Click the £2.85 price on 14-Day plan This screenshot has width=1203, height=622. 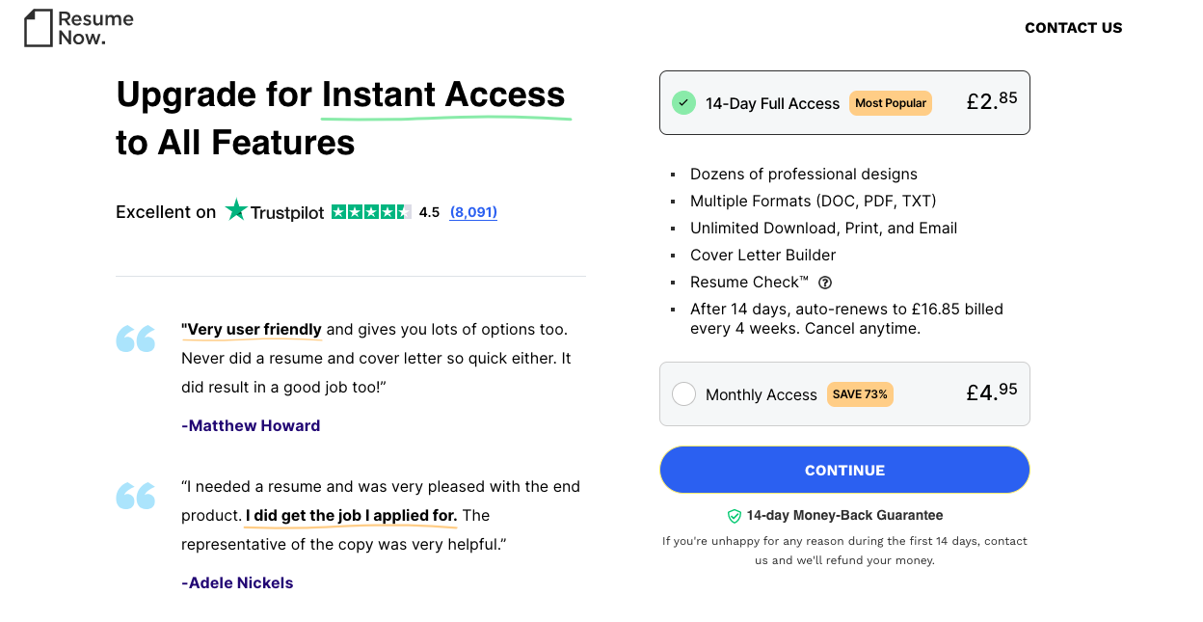(x=992, y=100)
